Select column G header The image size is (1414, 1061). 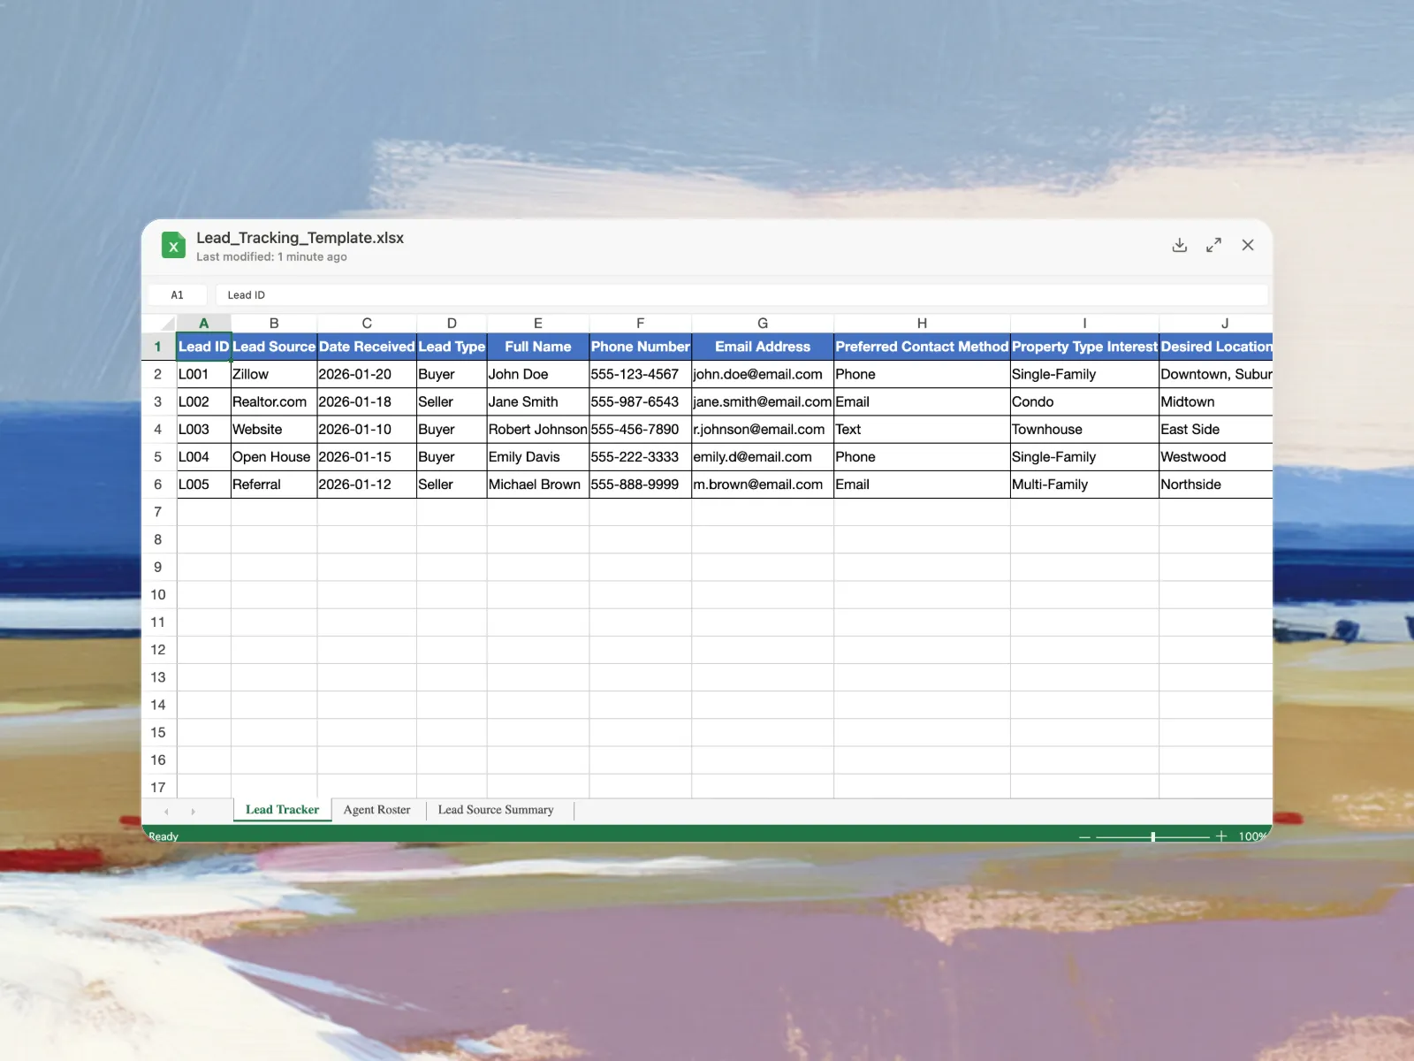point(762,324)
